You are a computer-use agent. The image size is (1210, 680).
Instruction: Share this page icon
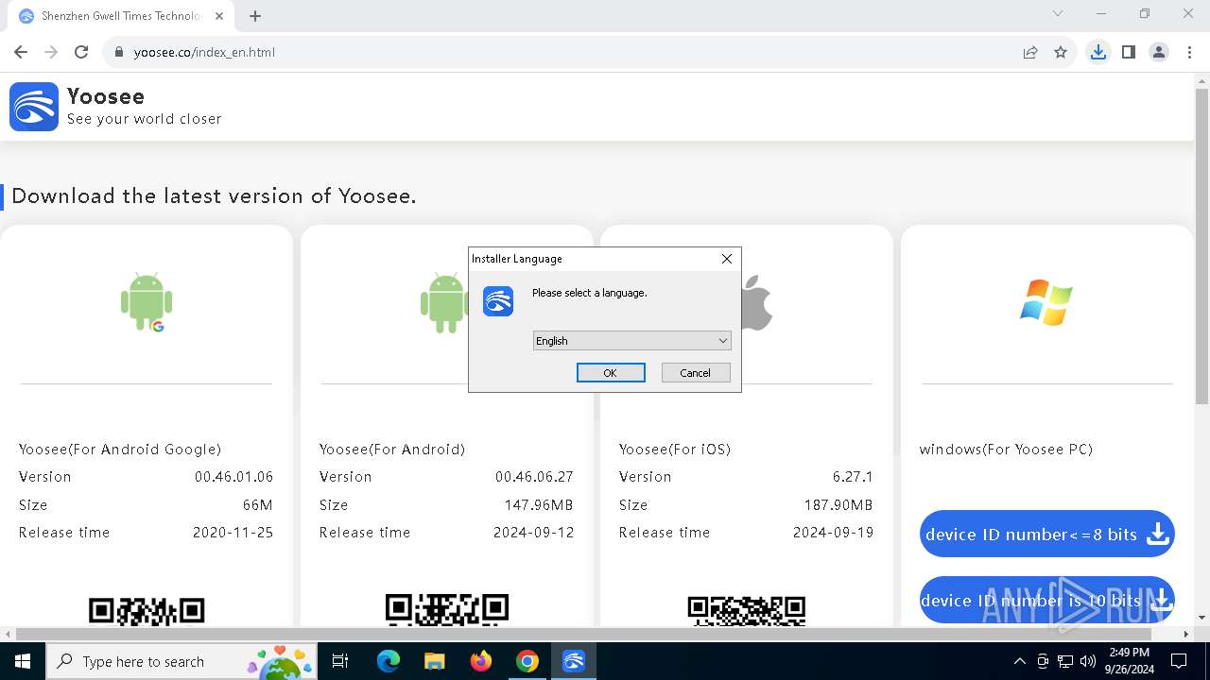coord(1030,52)
